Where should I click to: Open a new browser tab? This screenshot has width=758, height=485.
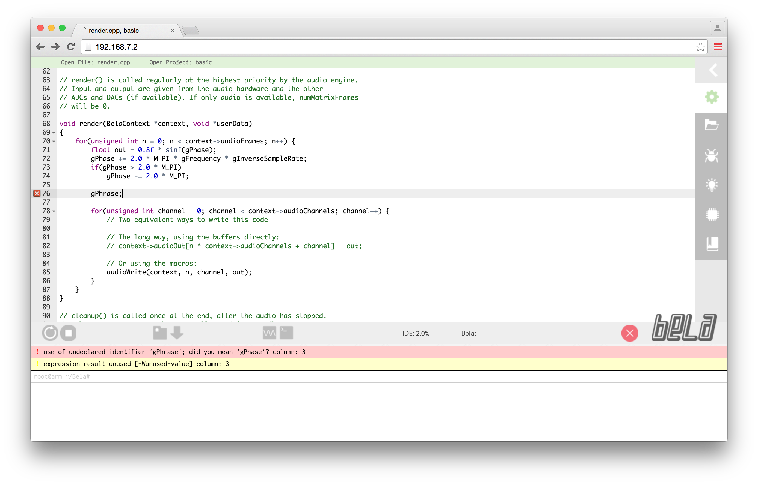click(x=190, y=31)
